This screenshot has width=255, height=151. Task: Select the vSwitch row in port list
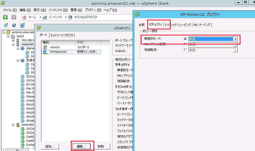point(71,47)
